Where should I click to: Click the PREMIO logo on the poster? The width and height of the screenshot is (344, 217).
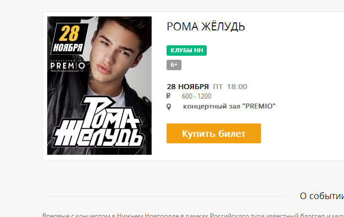click(68, 66)
